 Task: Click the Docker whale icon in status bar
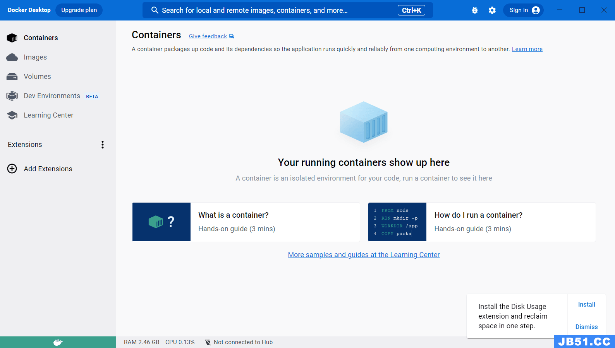58,342
